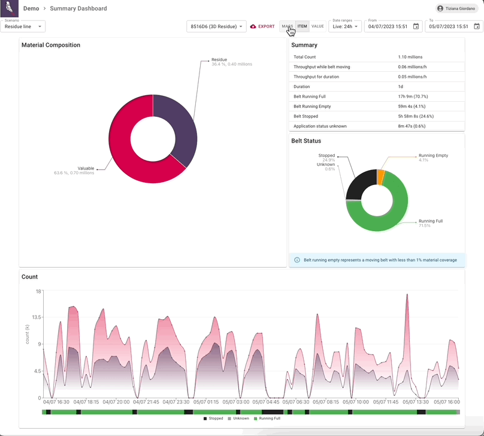Click the user avatar icon beside Tiziana Giordano
The height and width of the screenshot is (436, 484).
coord(441,9)
